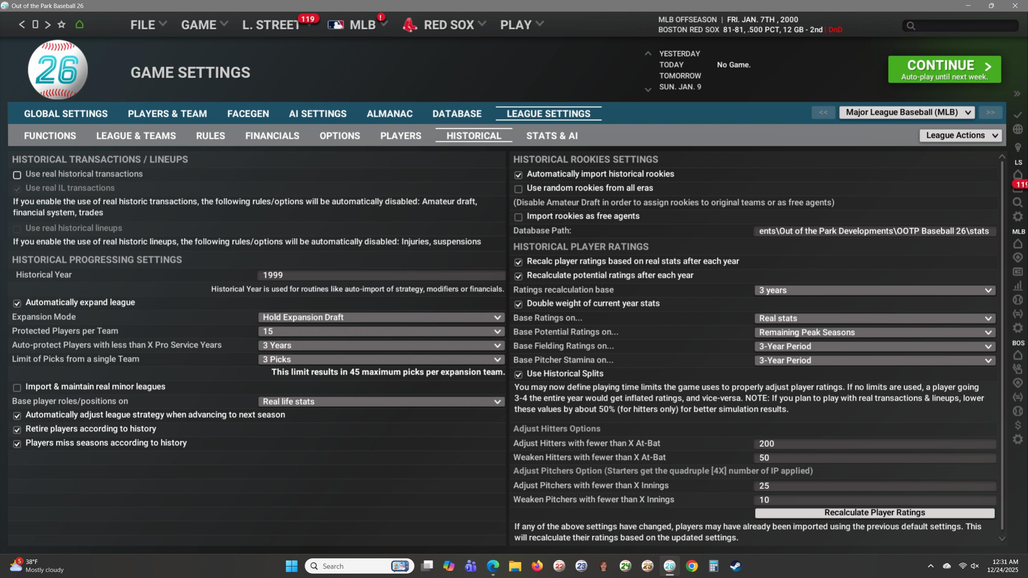Click the Red Sox team logo icon
Image resolution: width=1028 pixels, height=578 pixels.
pyautogui.click(x=410, y=25)
